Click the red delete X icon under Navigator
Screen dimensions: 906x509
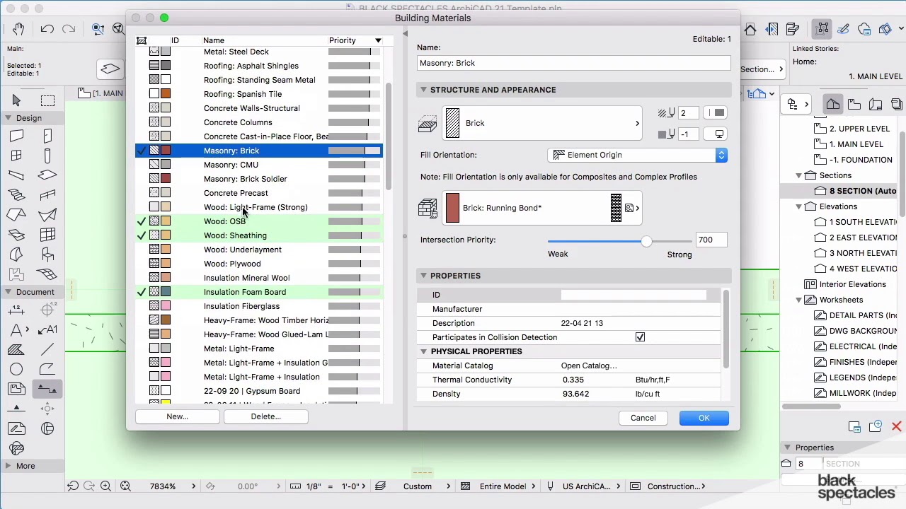point(896,426)
